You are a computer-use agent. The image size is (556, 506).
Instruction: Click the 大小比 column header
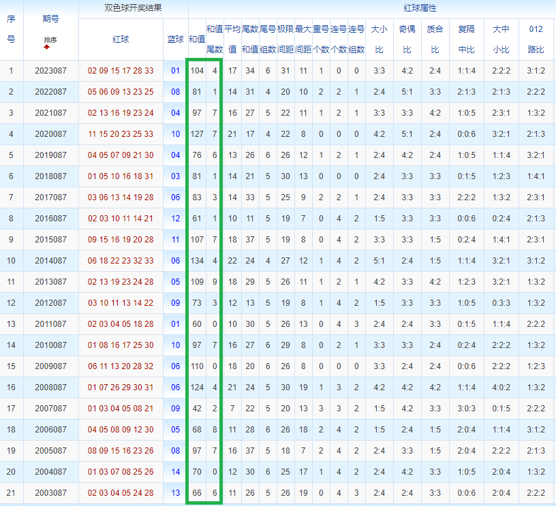[379, 39]
